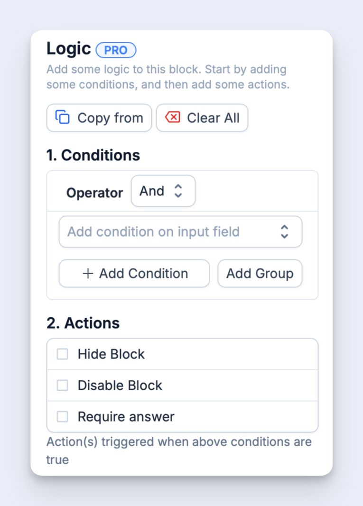
Task: Click the copy icon in Copy from
Action: coord(63,117)
